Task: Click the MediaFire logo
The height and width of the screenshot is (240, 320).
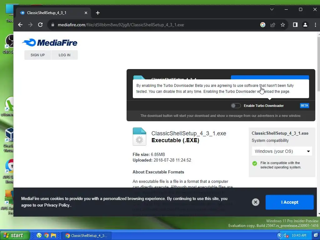Action: click(50, 42)
